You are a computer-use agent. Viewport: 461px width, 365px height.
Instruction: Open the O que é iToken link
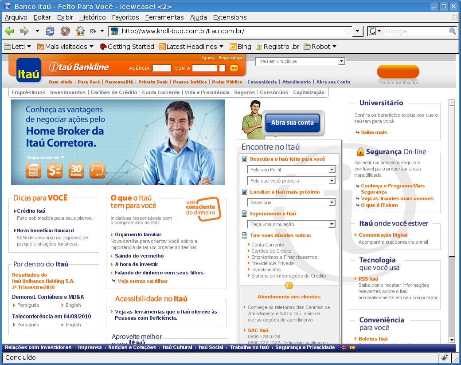tap(379, 205)
